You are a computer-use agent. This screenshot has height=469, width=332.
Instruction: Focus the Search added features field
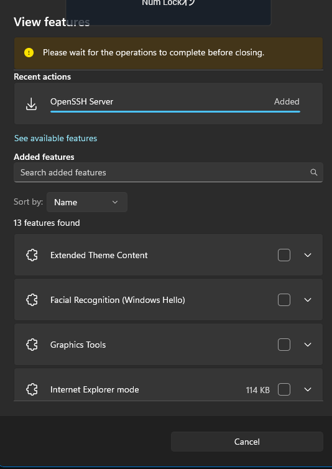168,172
